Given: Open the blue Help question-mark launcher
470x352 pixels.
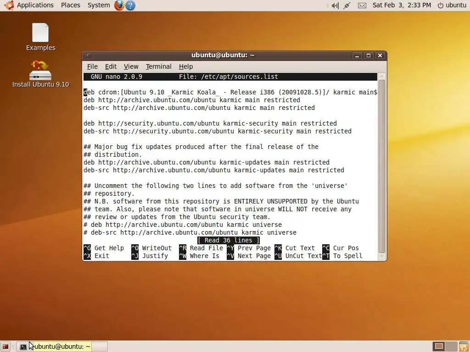Looking at the screenshot, I should tap(130, 5).
